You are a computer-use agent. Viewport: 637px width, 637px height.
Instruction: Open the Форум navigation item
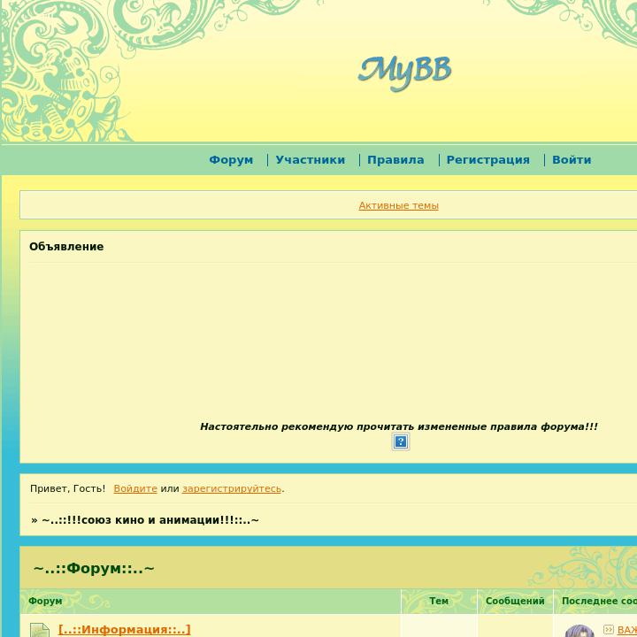[231, 160]
